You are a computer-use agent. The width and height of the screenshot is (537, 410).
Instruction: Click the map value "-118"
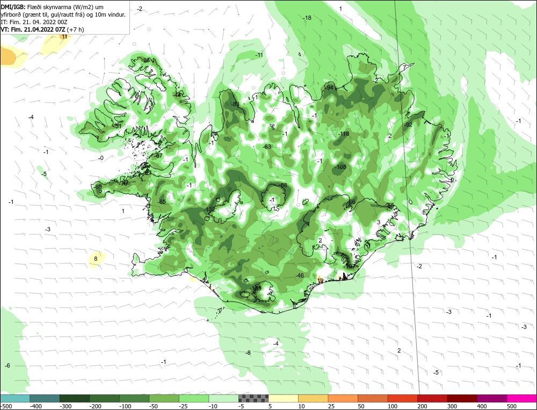click(343, 134)
